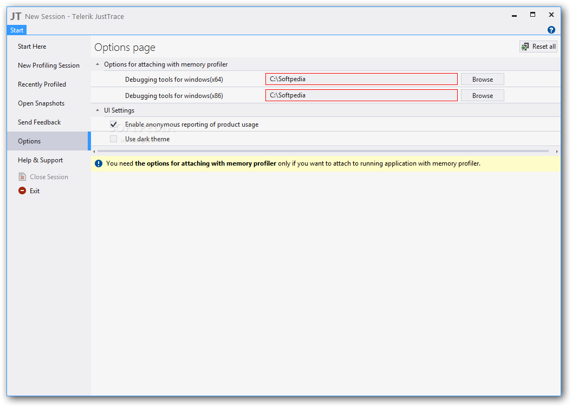Click the scrollbar right arrow
The height and width of the screenshot is (407, 572).
pos(557,151)
